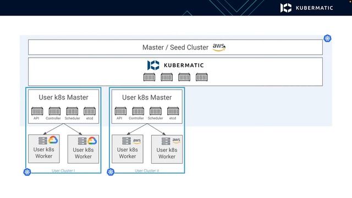The width and height of the screenshot is (352, 198).
Task: Click 'API' label in User Cluster II
Action: (119, 118)
